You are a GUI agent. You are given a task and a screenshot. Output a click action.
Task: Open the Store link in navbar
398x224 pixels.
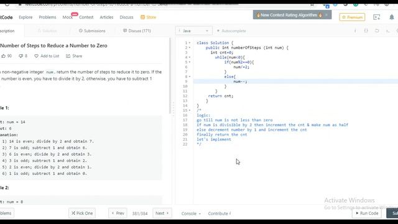148,17
